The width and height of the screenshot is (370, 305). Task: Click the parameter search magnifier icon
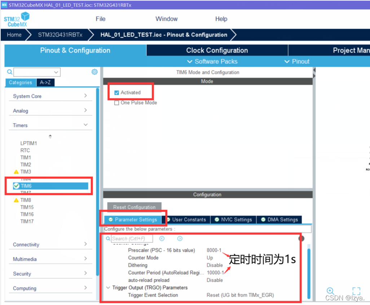click(x=108, y=238)
